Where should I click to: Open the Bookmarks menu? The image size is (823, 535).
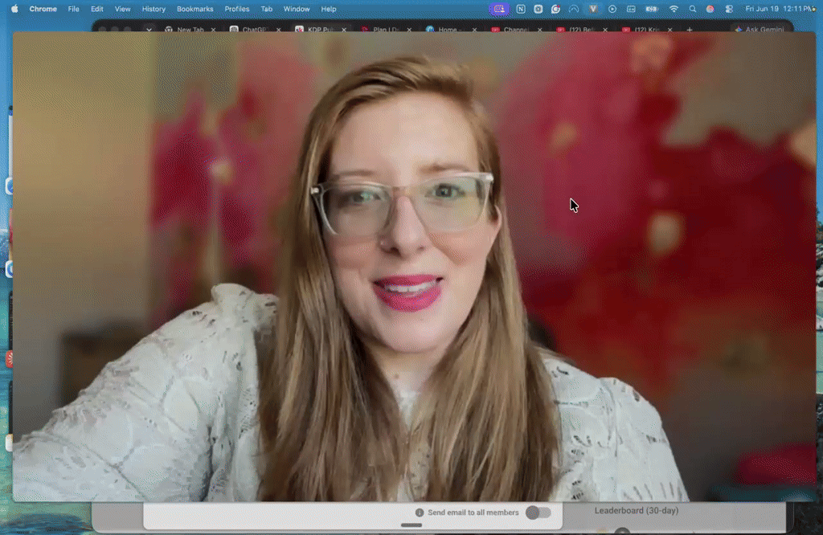pyautogui.click(x=195, y=9)
